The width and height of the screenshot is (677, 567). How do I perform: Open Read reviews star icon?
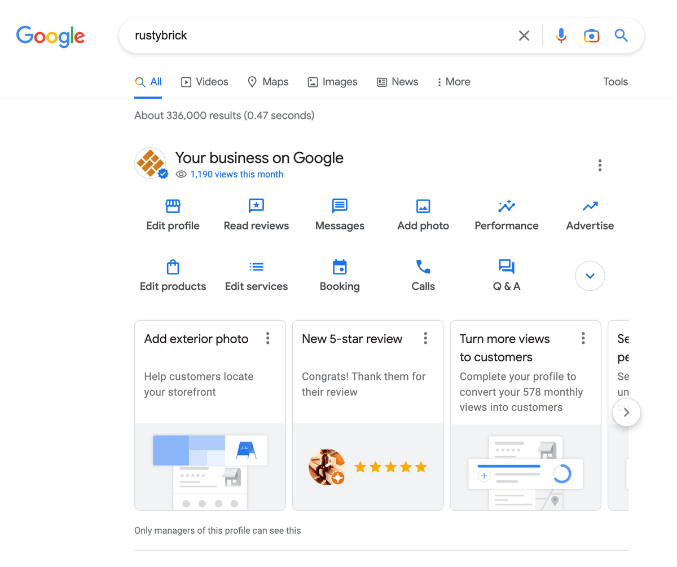[256, 206]
